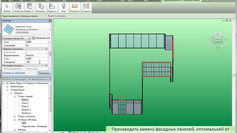Viewport: 237px width, 133px height.
Task: Click the properties list scroll-up arrow
Action: 50,42
